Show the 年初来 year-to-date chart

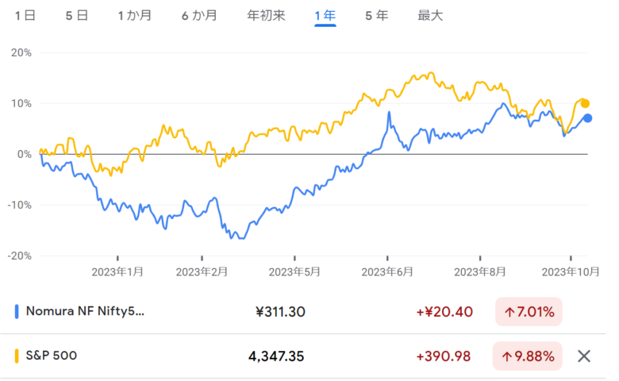click(266, 15)
